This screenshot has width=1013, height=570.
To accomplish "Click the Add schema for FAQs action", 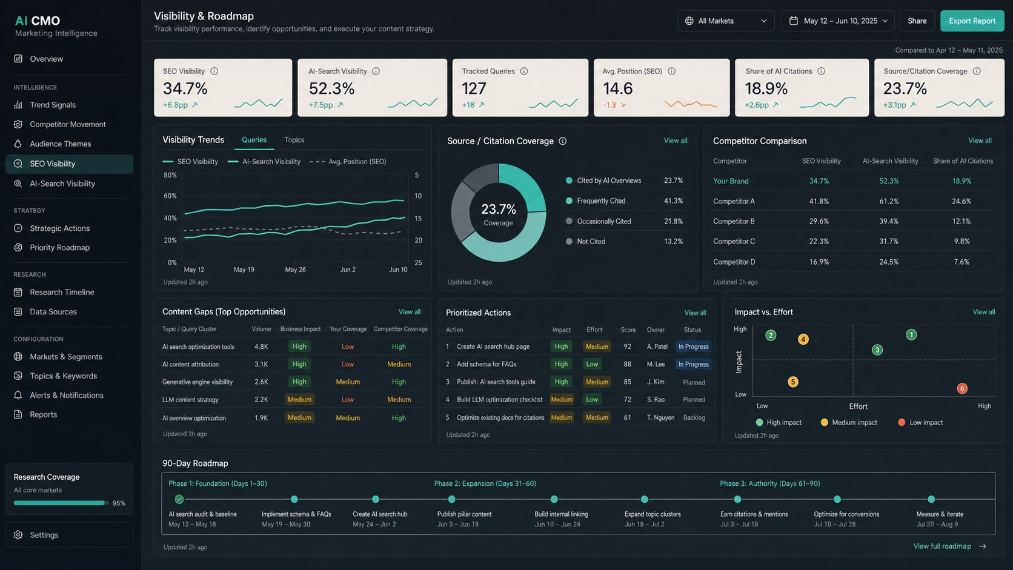I will tap(487, 364).
